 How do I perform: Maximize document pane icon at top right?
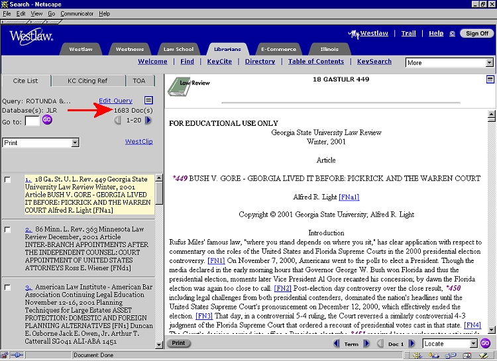click(490, 79)
